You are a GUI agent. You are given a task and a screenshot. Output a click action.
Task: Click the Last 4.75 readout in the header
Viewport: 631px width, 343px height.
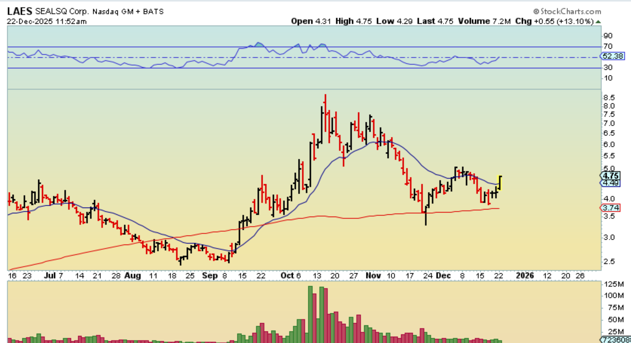(x=435, y=21)
